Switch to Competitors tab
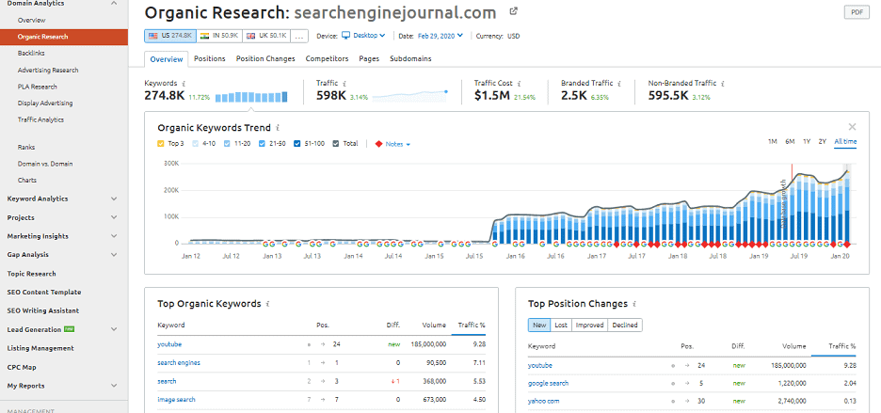The width and height of the screenshot is (881, 413). 327,58
